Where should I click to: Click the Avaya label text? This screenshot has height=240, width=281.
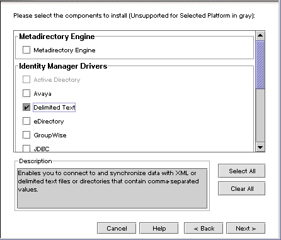(42, 94)
